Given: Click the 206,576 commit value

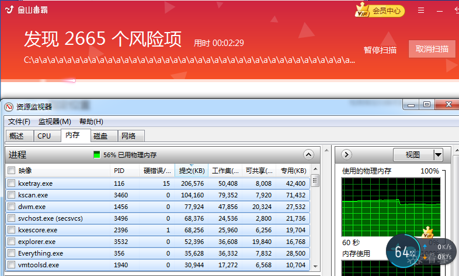Looking at the screenshot, I should (x=192, y=183).
